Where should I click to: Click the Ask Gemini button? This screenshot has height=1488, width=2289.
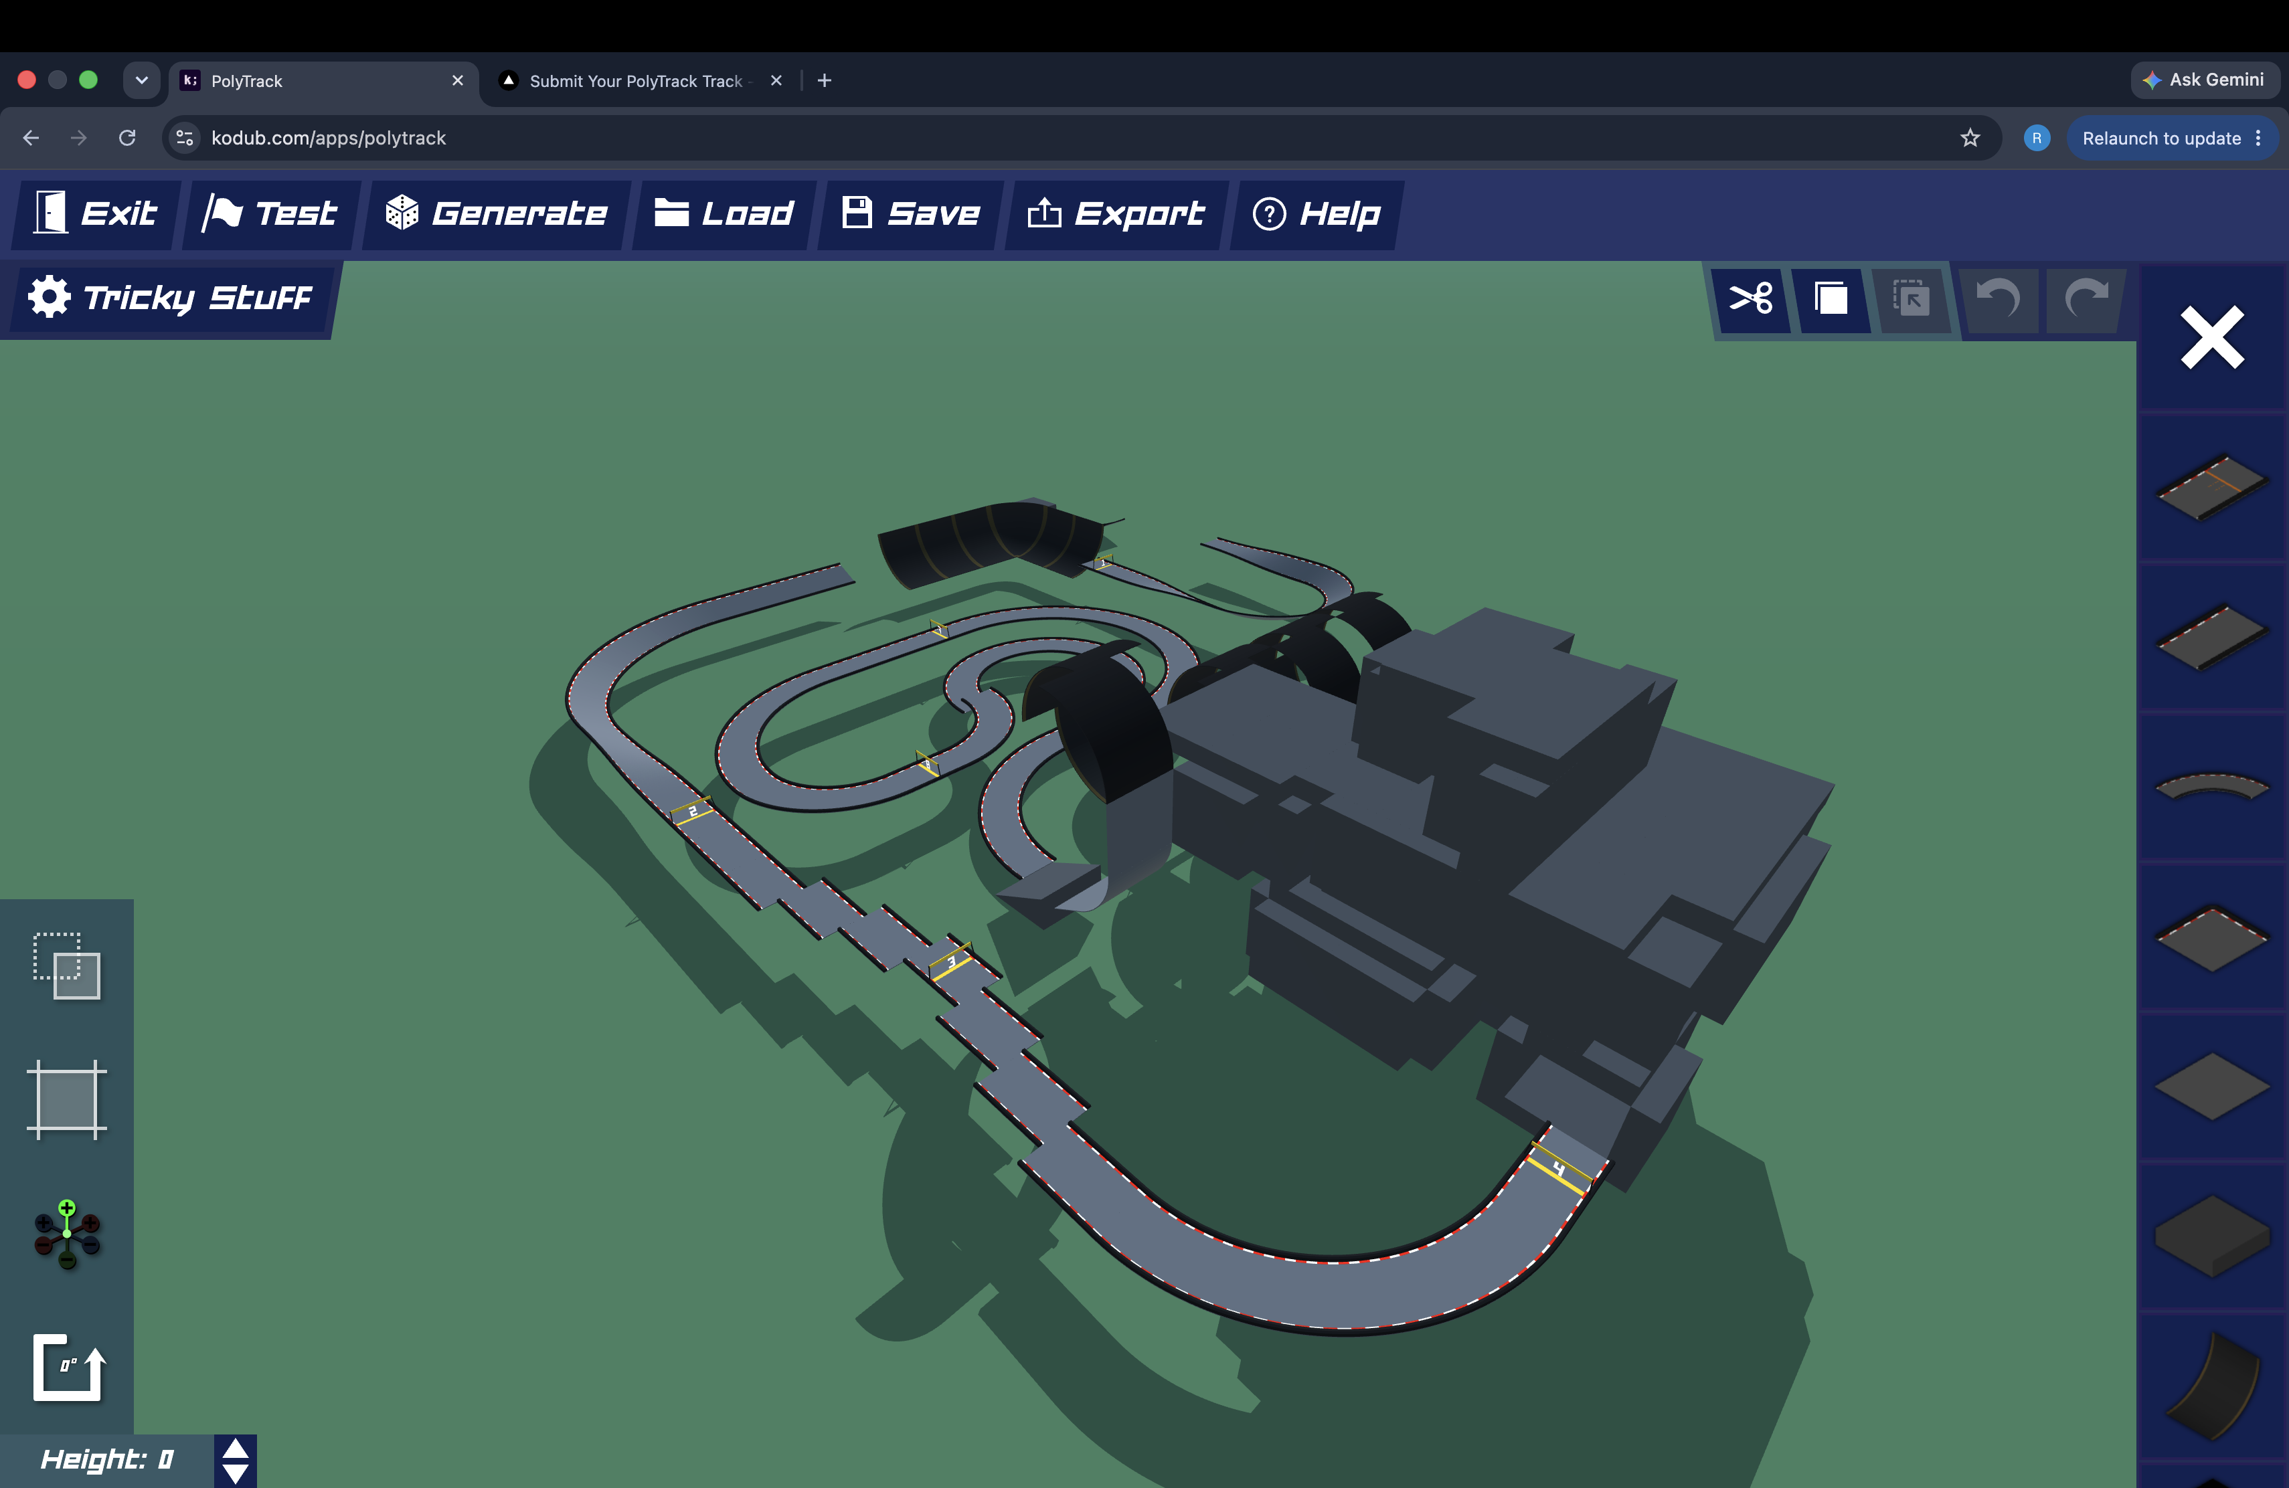click(2205, 80)
